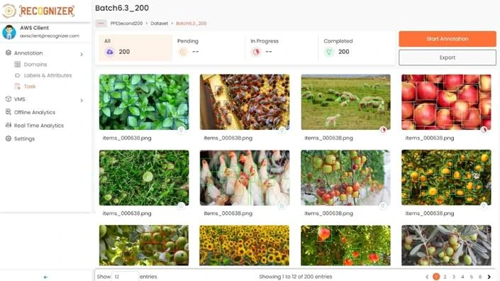Go to the next page arrow
Screen dimensions: 500x281
click(489, 277)
